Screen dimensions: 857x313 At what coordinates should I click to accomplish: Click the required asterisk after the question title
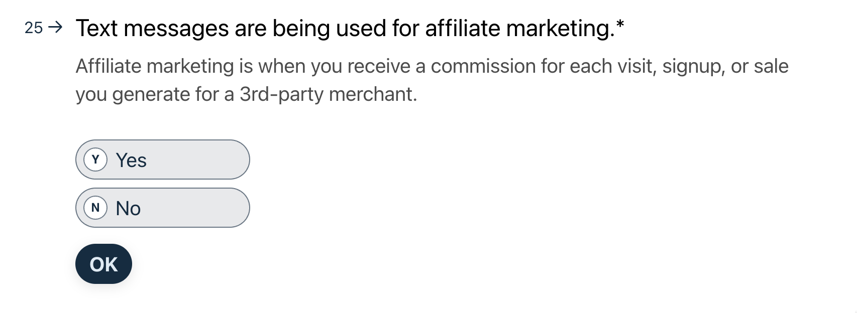(620, 24)
